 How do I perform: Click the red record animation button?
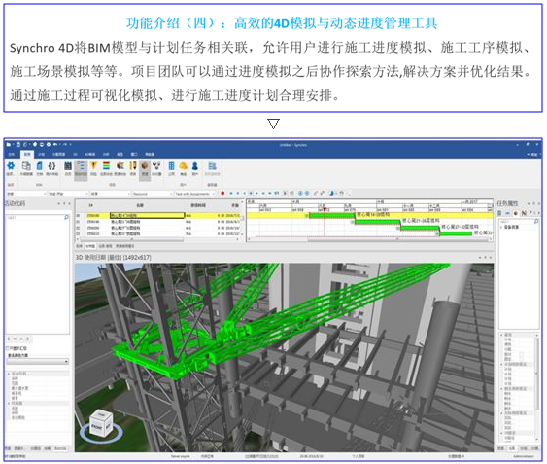click(x=222, y=194)
